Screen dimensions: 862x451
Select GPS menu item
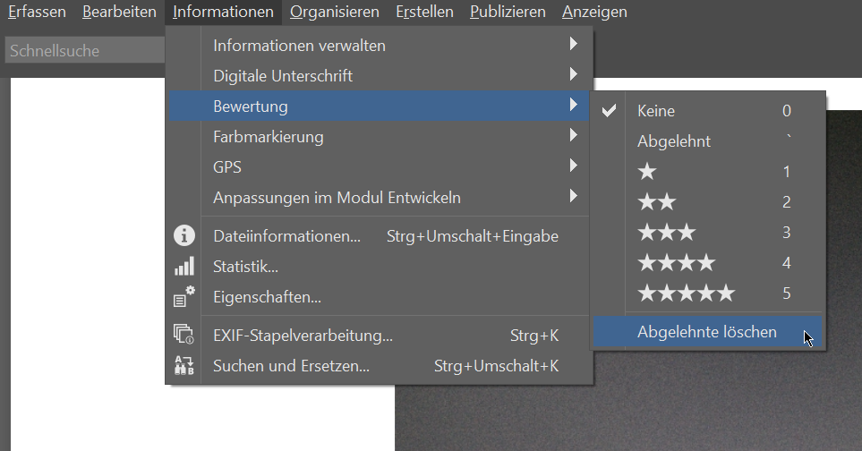[380, 167]
